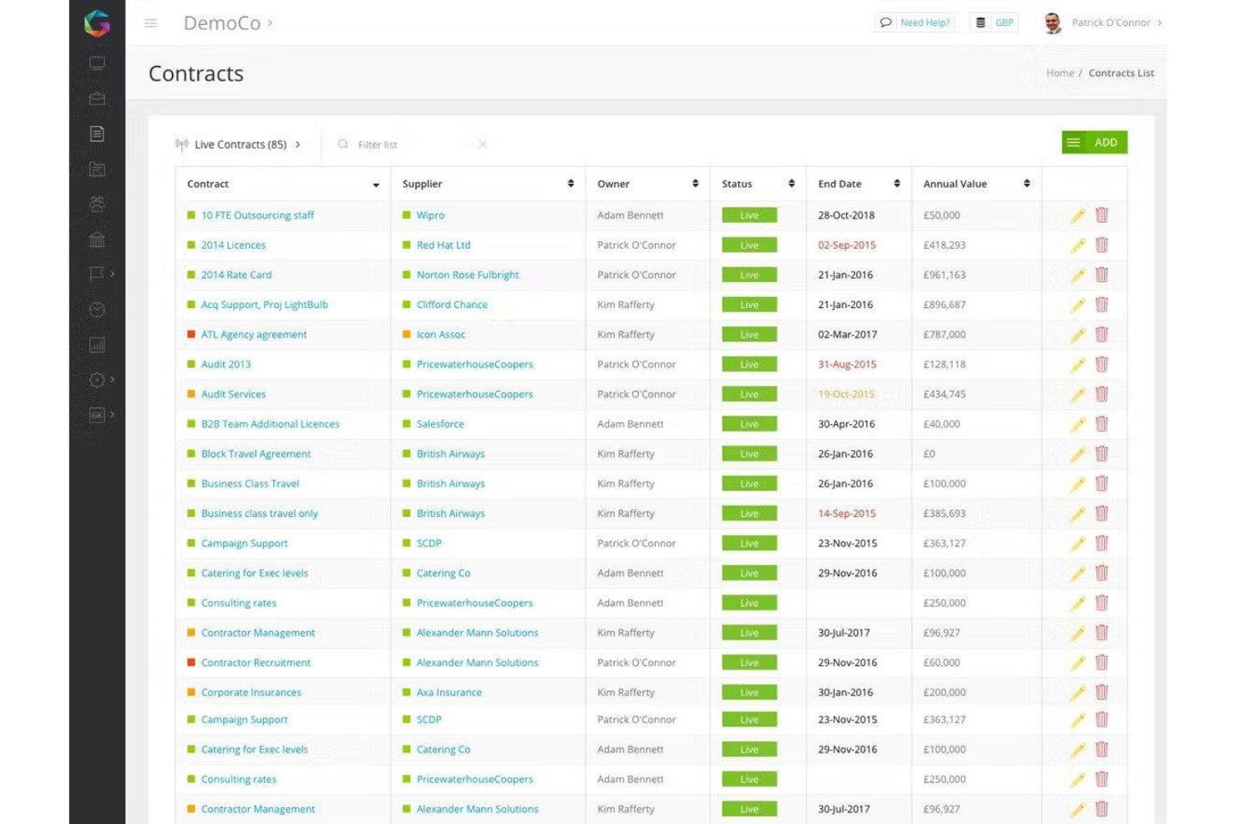The height and width of the screenshot is (824, 1236).
Task: Edit the Business Class Travel contract
Action: tap(1078, 484)
